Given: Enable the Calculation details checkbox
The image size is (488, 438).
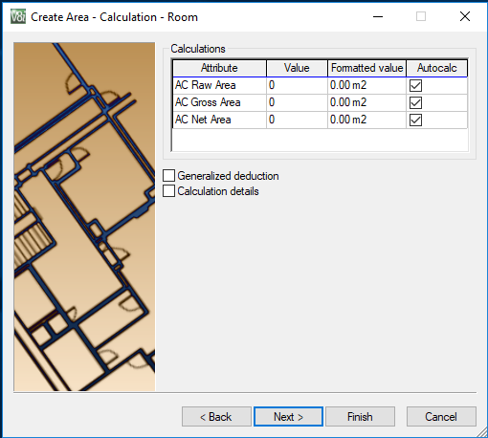Looking at the screenshot, I should [168, 191].
